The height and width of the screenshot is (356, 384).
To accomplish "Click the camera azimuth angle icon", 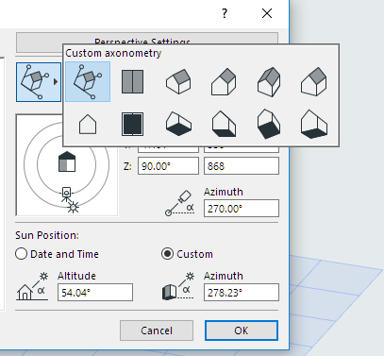I will (x=179, y=203).
